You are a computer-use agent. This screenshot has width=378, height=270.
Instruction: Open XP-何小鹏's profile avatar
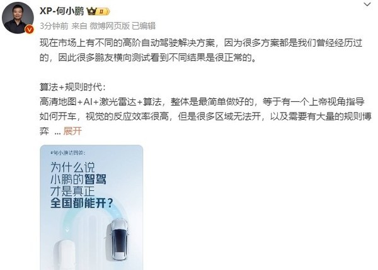coord(18,18)
